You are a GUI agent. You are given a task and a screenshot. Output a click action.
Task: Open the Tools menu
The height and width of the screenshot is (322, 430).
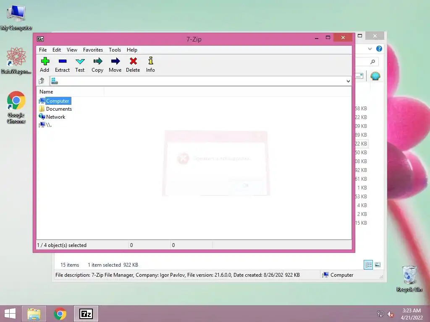[x=115, y=50]
